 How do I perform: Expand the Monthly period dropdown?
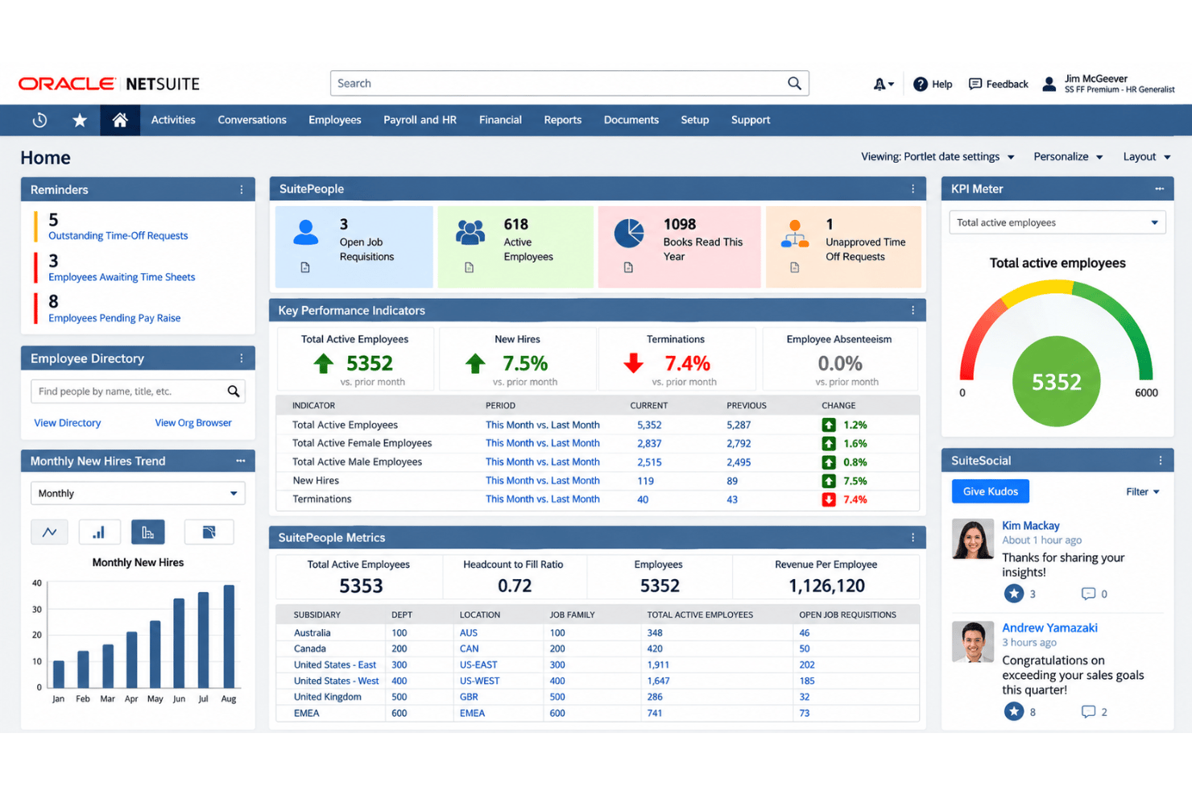[x=138, y=493]
